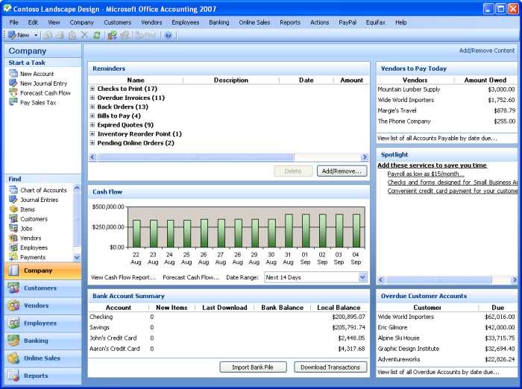Click the Vendors icon in the Find list
Viewport: 522px width, 389px height.
click(x=13, y=238)
